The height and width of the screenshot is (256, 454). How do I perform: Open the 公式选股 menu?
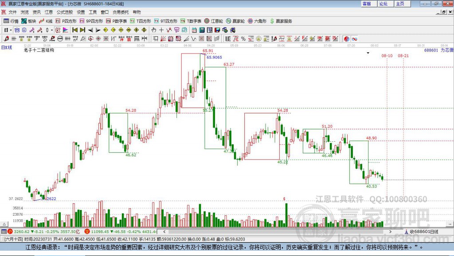65,12
